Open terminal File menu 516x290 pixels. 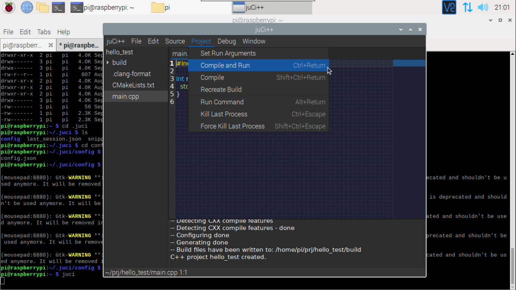click(8, 32)
